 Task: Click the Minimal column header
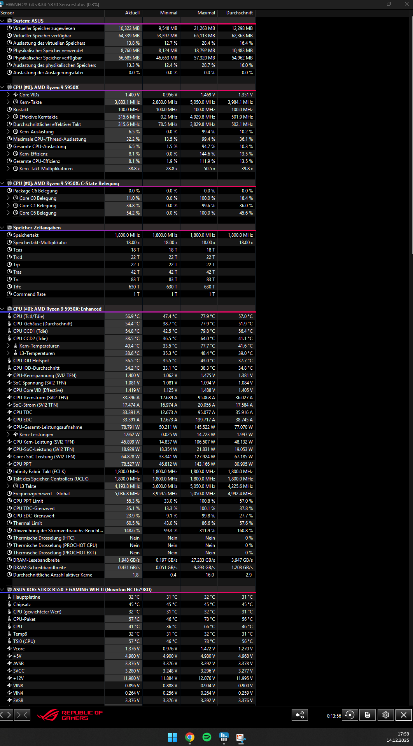(x=161, y=13)
